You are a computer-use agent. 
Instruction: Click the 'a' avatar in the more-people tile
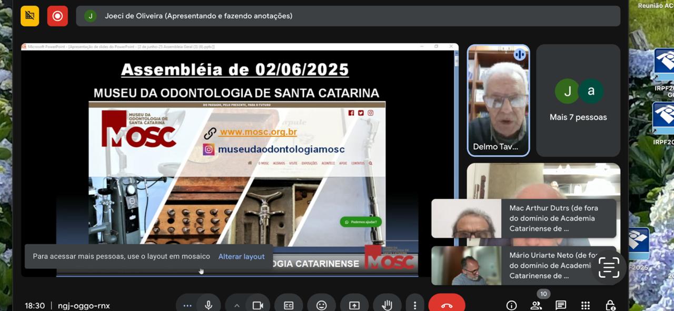tap(591, 91)
